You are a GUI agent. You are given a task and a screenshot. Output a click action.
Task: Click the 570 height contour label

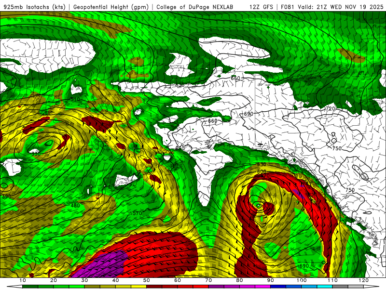138,213
